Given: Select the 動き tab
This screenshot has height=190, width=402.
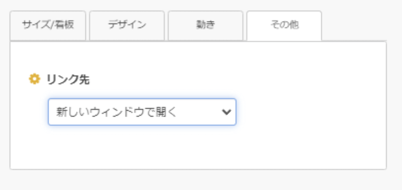Looking at the screenshot, I should pyautogui.click(x=206, y=25).
